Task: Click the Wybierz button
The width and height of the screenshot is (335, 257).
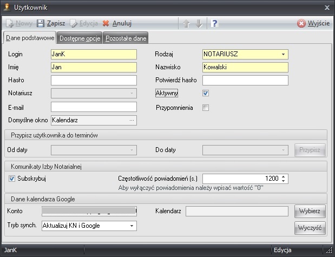Action: [x=310, y=210]
